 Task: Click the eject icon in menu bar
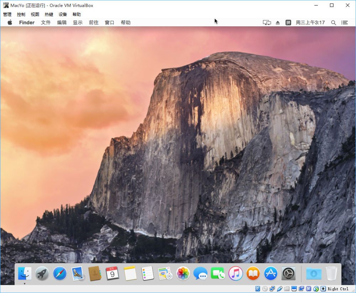coord(278,22)
